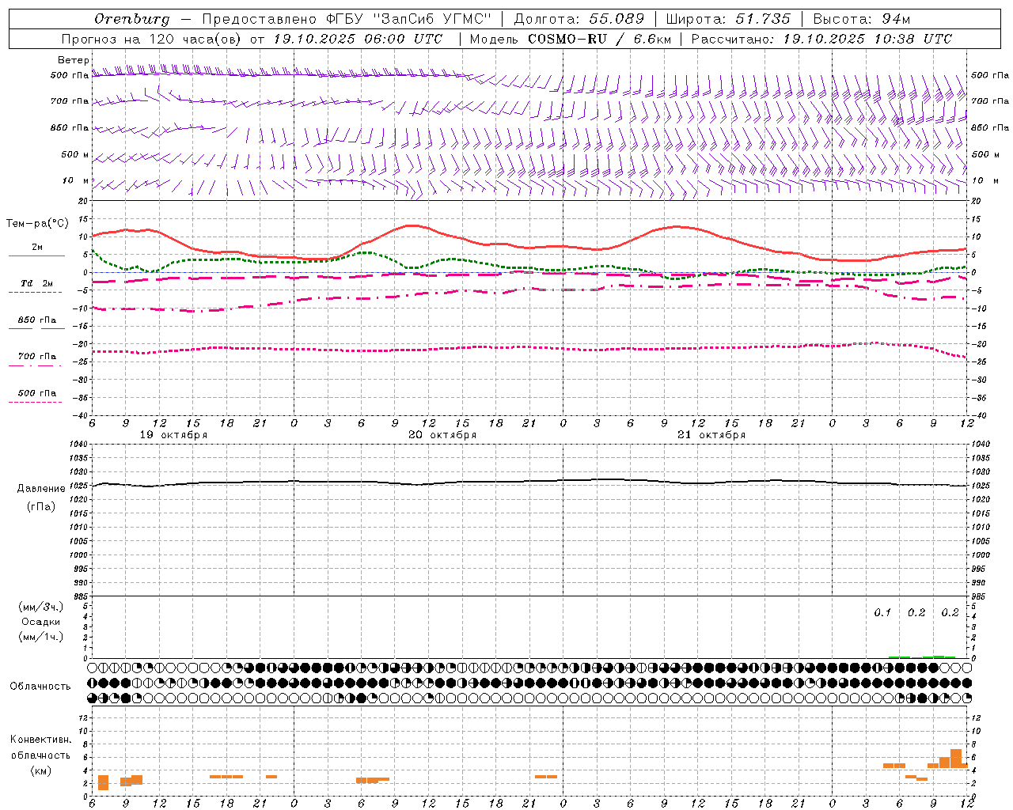Click the '0.1' precipitation amount value
This screenshot has width=1013, height=810.
pyautogui.click(x=882, y=613)
